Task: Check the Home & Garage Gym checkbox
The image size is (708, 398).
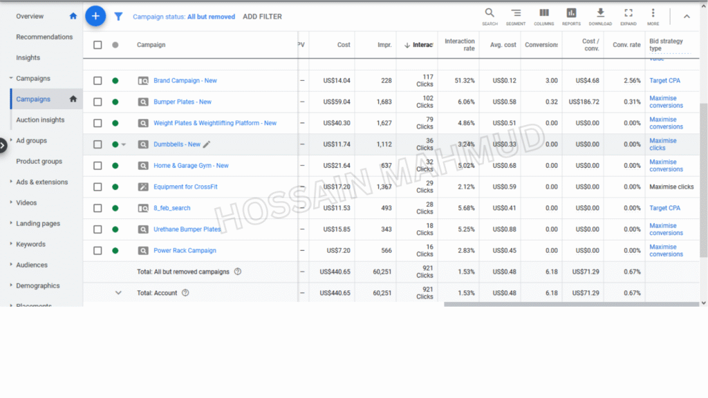Action: pos(97,166)
